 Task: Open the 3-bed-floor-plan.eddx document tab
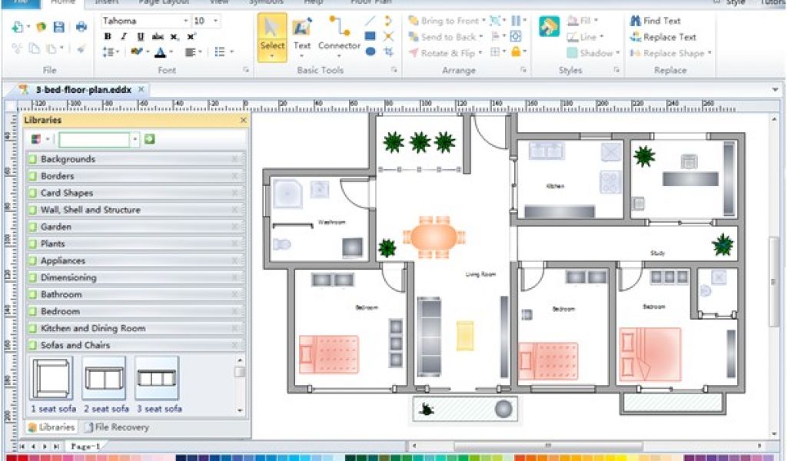pos(83,90)
